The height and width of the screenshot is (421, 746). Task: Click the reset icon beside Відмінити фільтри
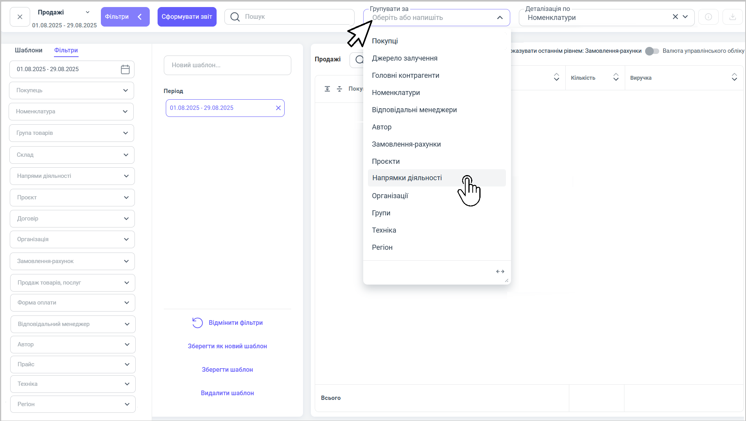(x=197, y=323)
